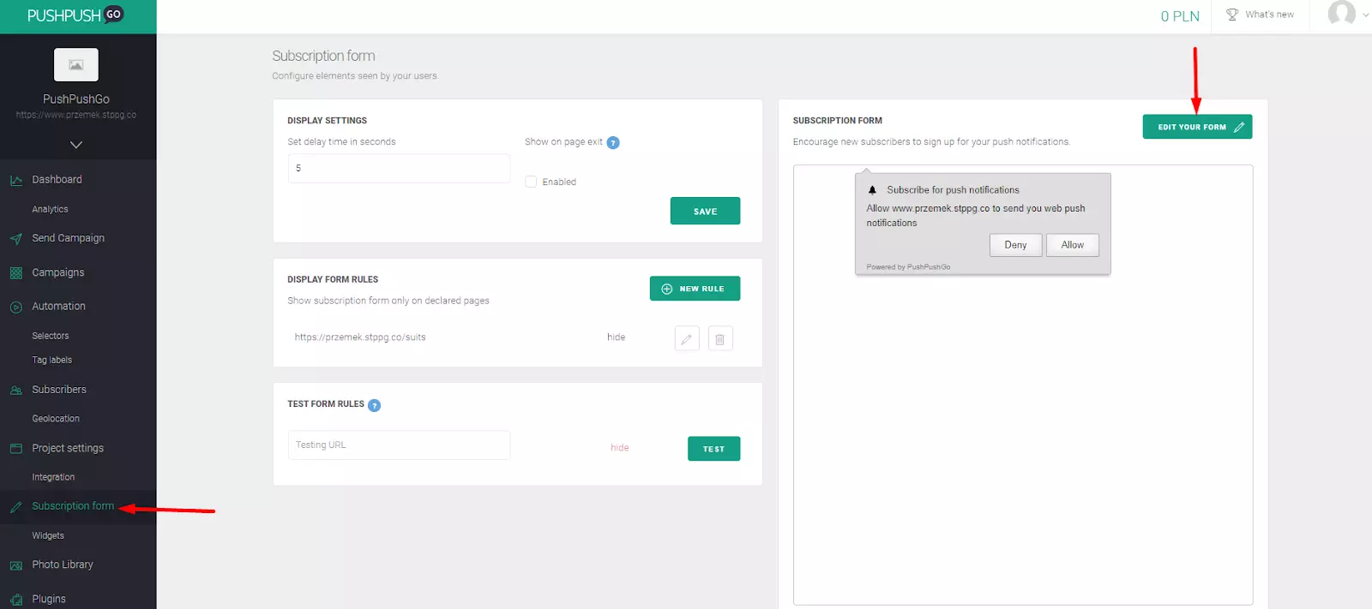Click the trophy icon near What's new
Viewport: 1372px width, 609px height.
tap(1232, 15)
